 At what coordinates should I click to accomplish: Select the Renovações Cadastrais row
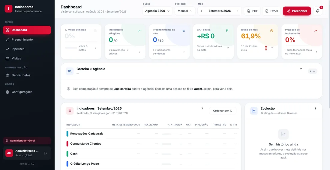(151, 134)
